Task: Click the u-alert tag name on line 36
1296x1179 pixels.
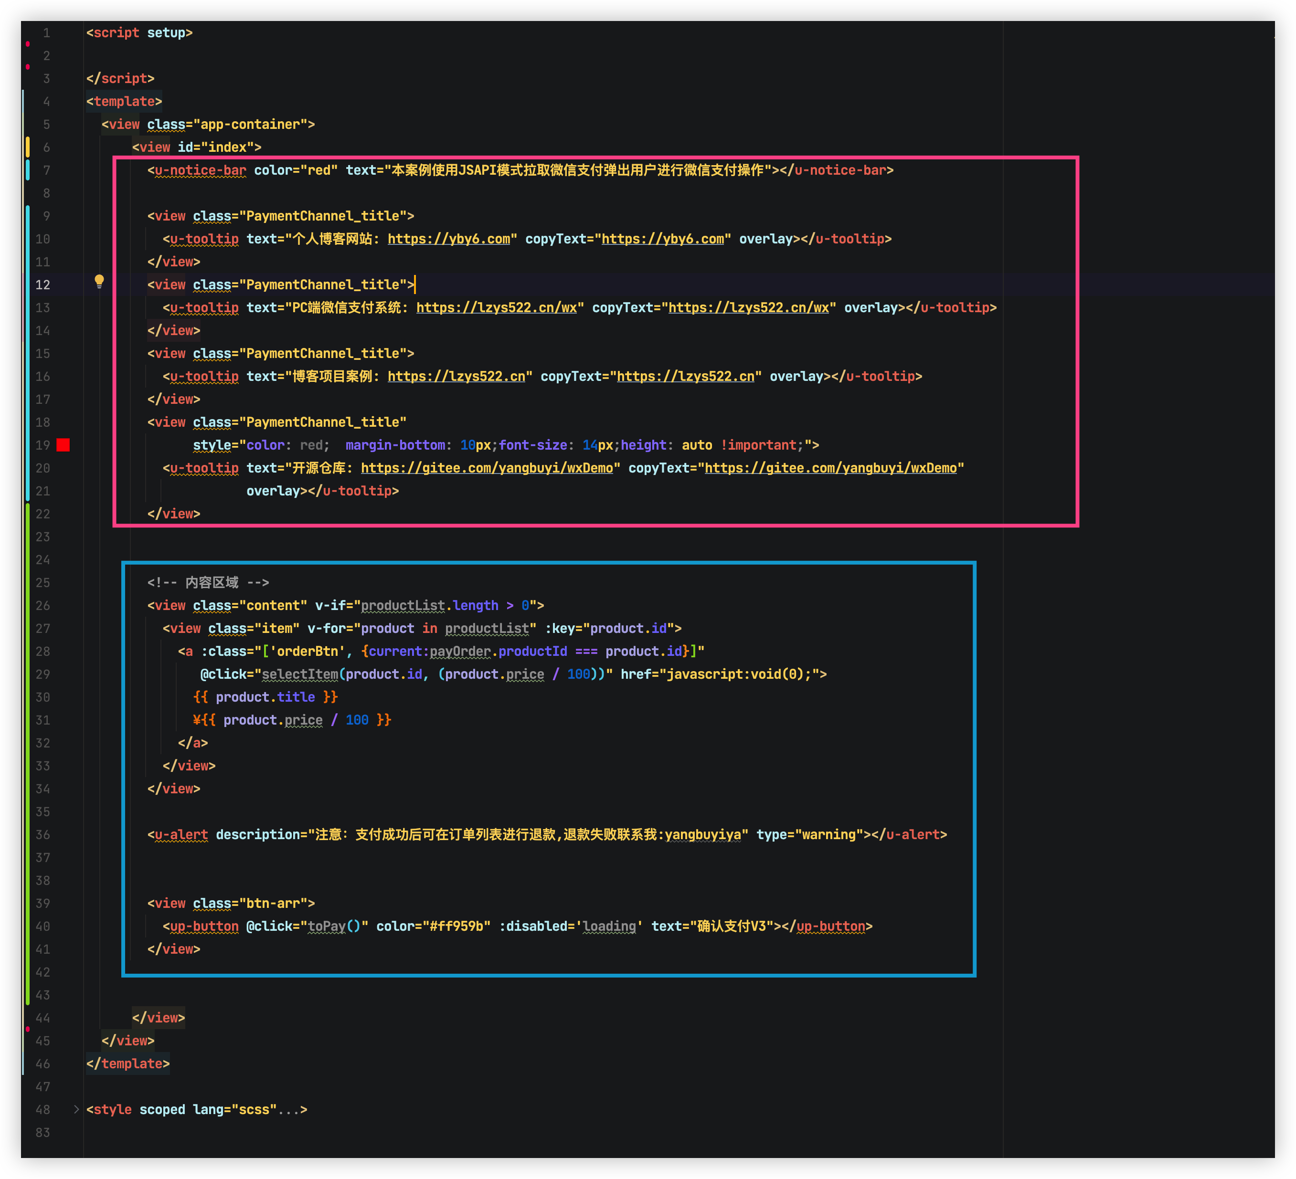Action: click(181, 835)
